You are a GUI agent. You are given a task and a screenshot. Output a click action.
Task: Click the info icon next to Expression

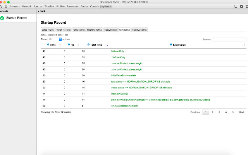pyautogui.click(x=171, y=45)
